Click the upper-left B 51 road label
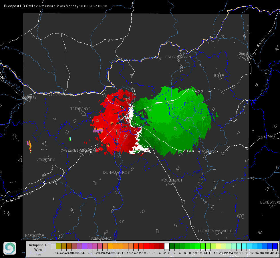Viewport: 280px width, 258px height. click(36, 36)
